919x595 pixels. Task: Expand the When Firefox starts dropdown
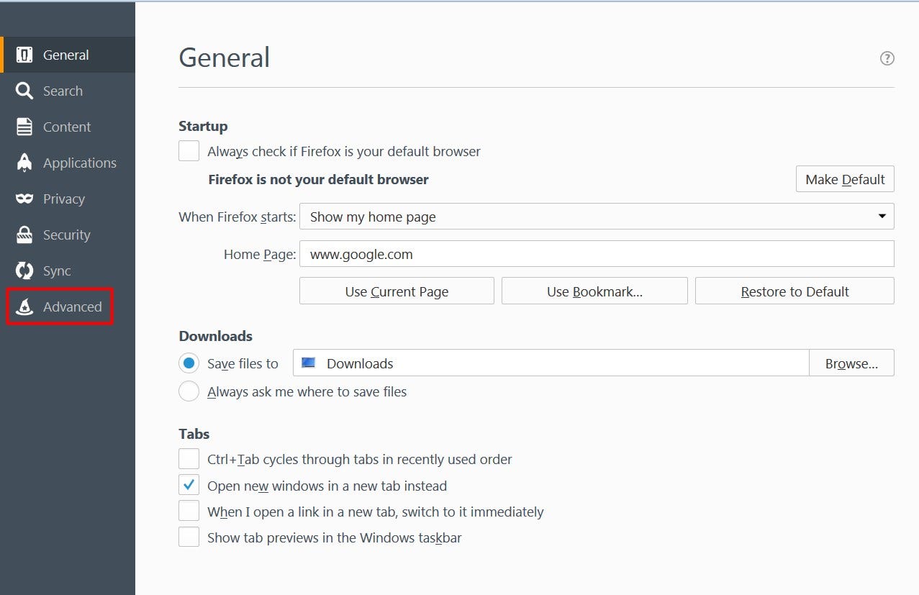click(x=597, y=217)
